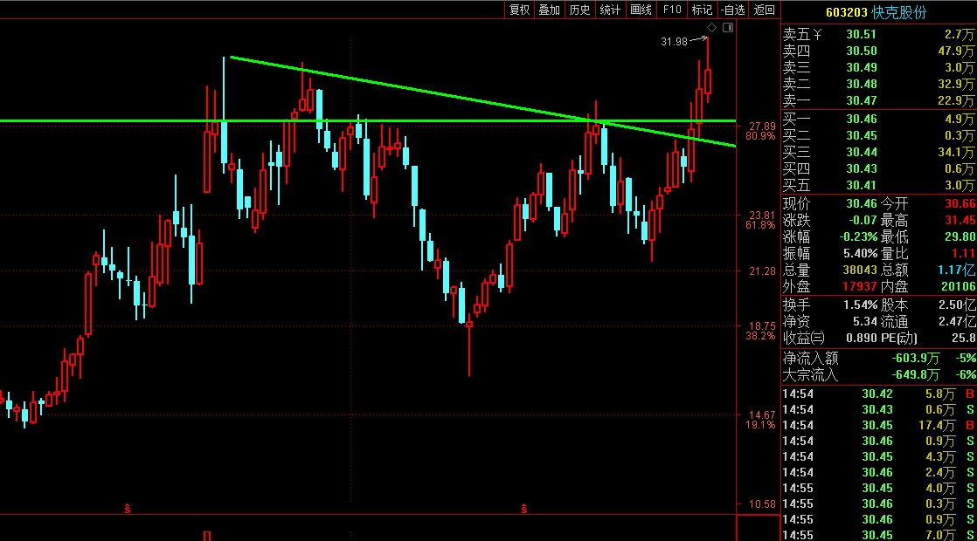Click the 卖一 ask row at 30.47
Screen dimensions: 977x541
[x=878, y=100]
